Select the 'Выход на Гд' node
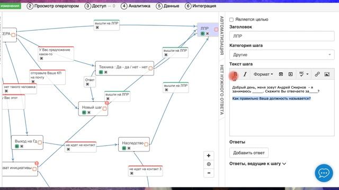This screenshot has width=339, height=190. [x=27, y=142]
